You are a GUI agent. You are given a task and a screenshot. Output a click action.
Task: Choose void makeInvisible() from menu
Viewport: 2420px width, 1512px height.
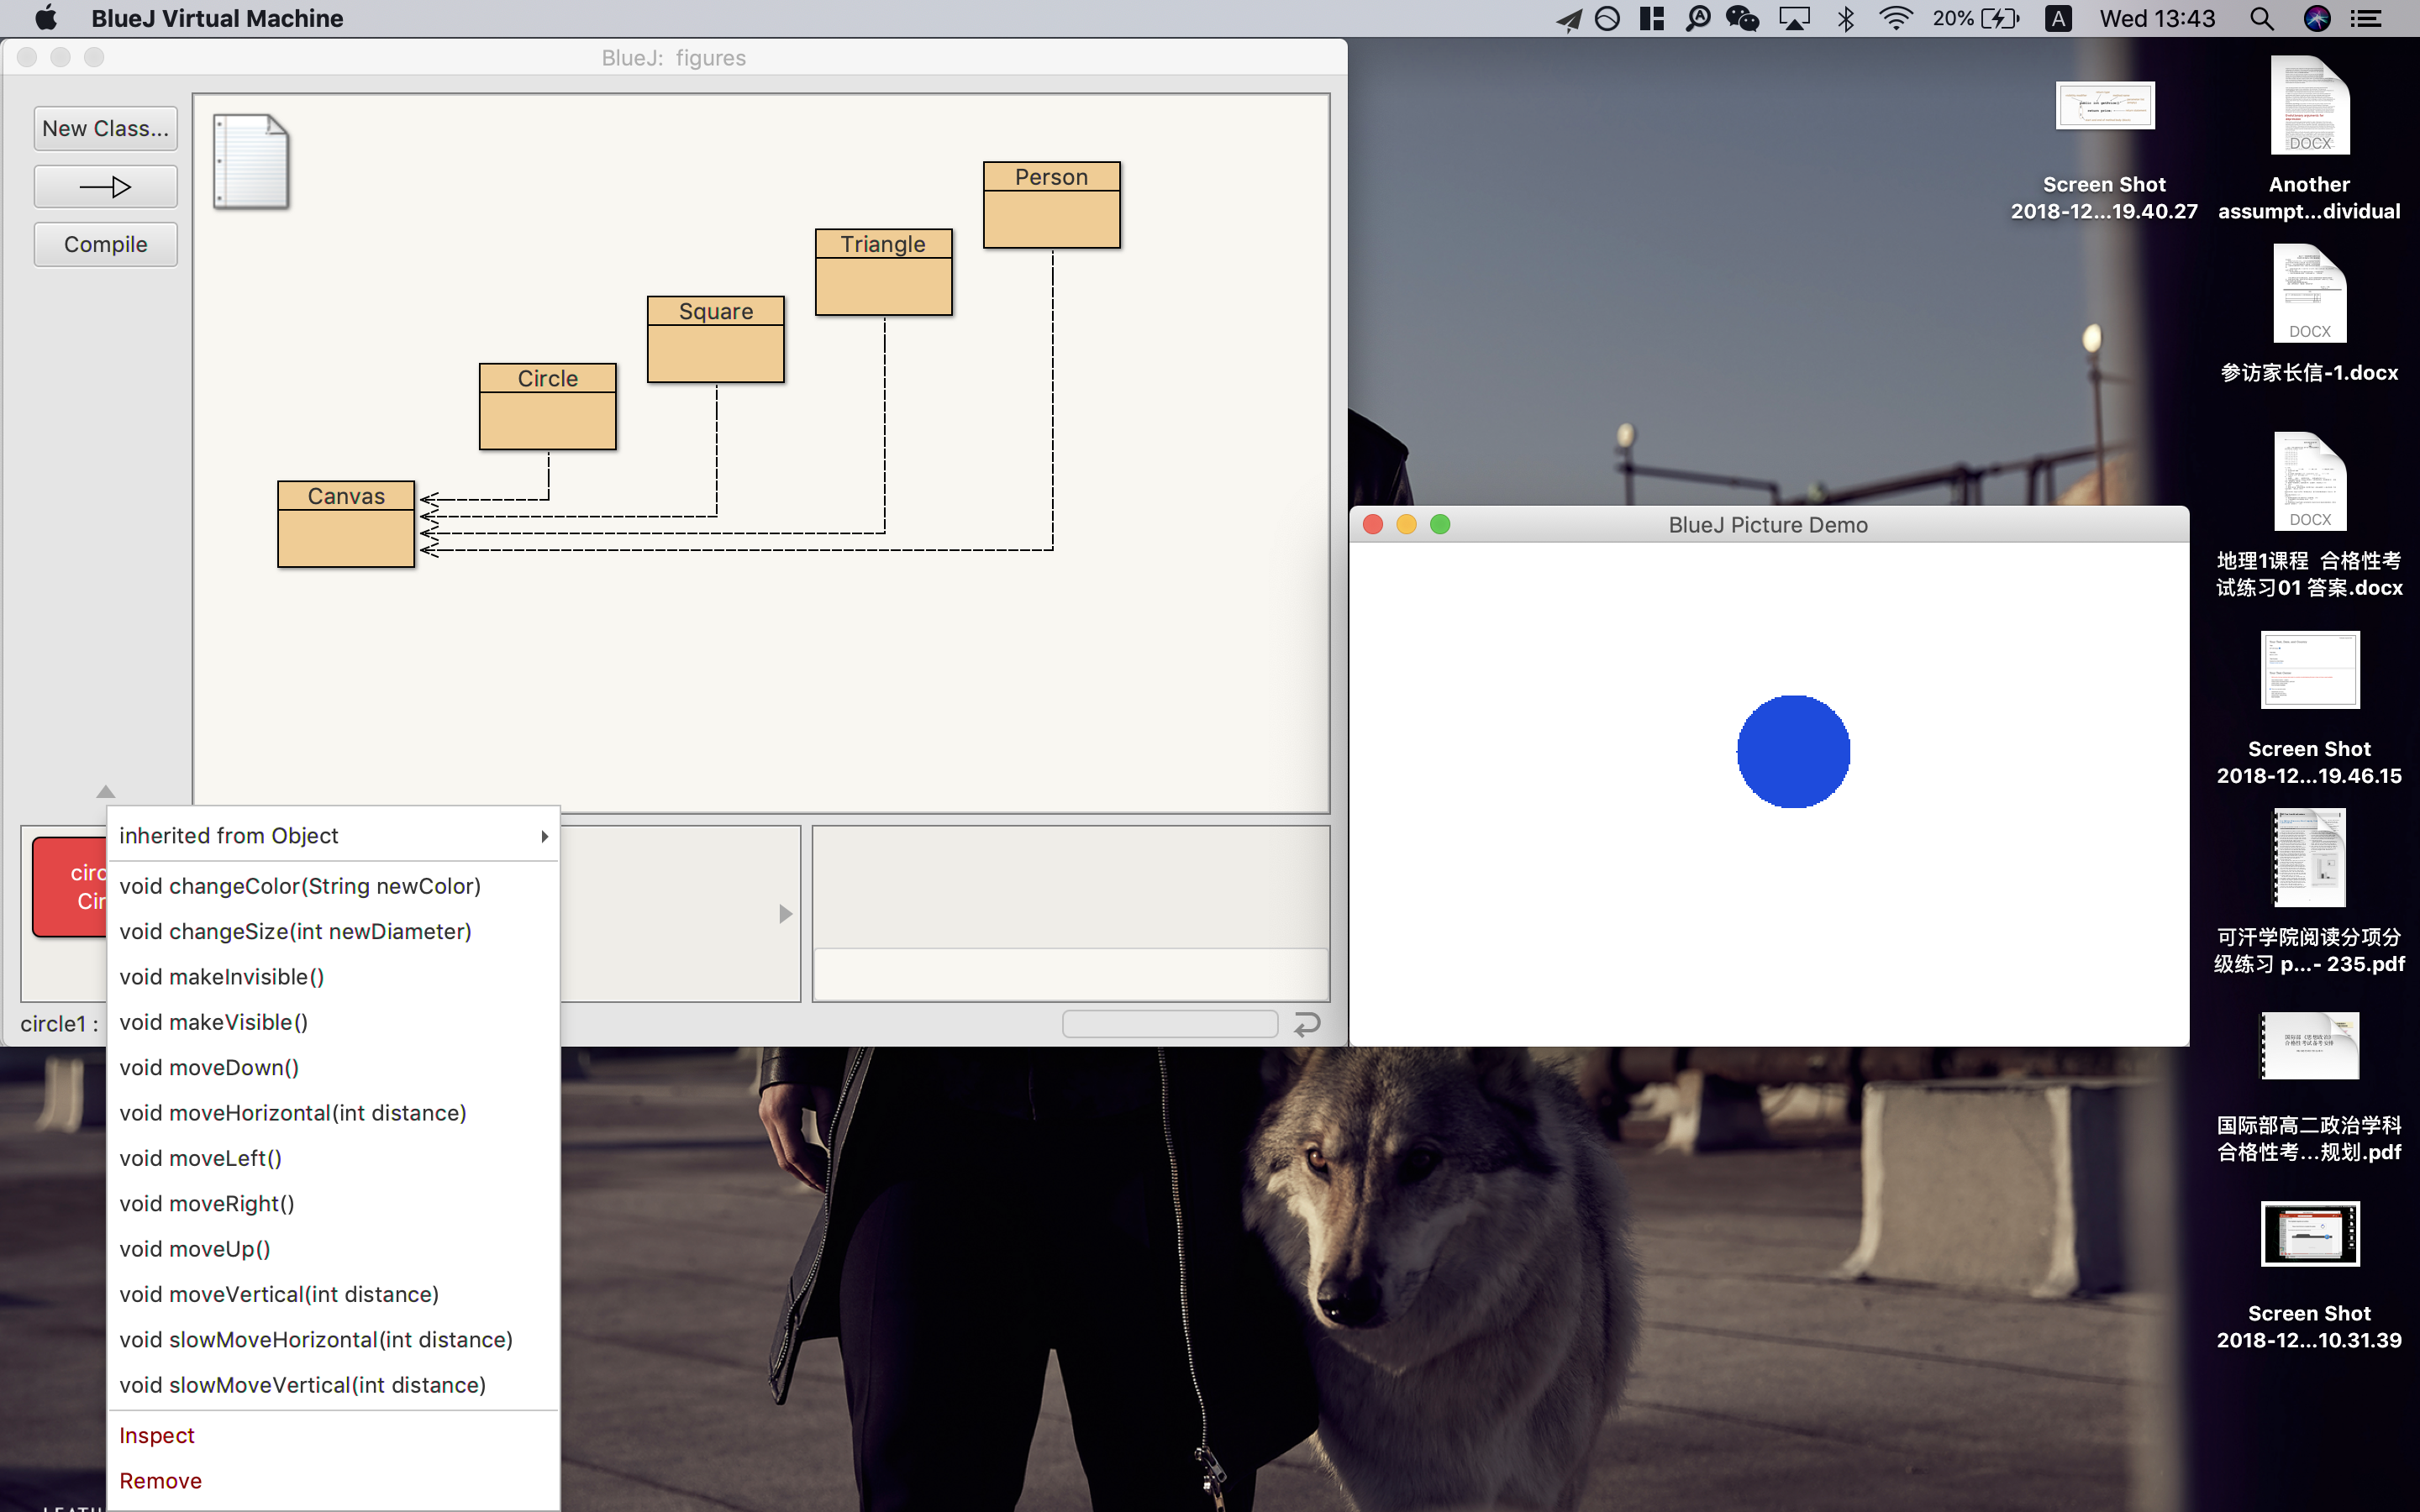coord(222,977)
